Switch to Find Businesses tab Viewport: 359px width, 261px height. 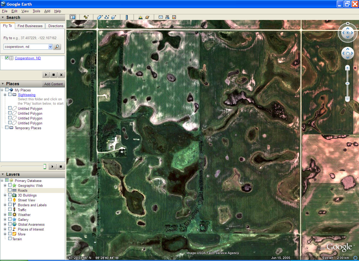tap(30, 26)
